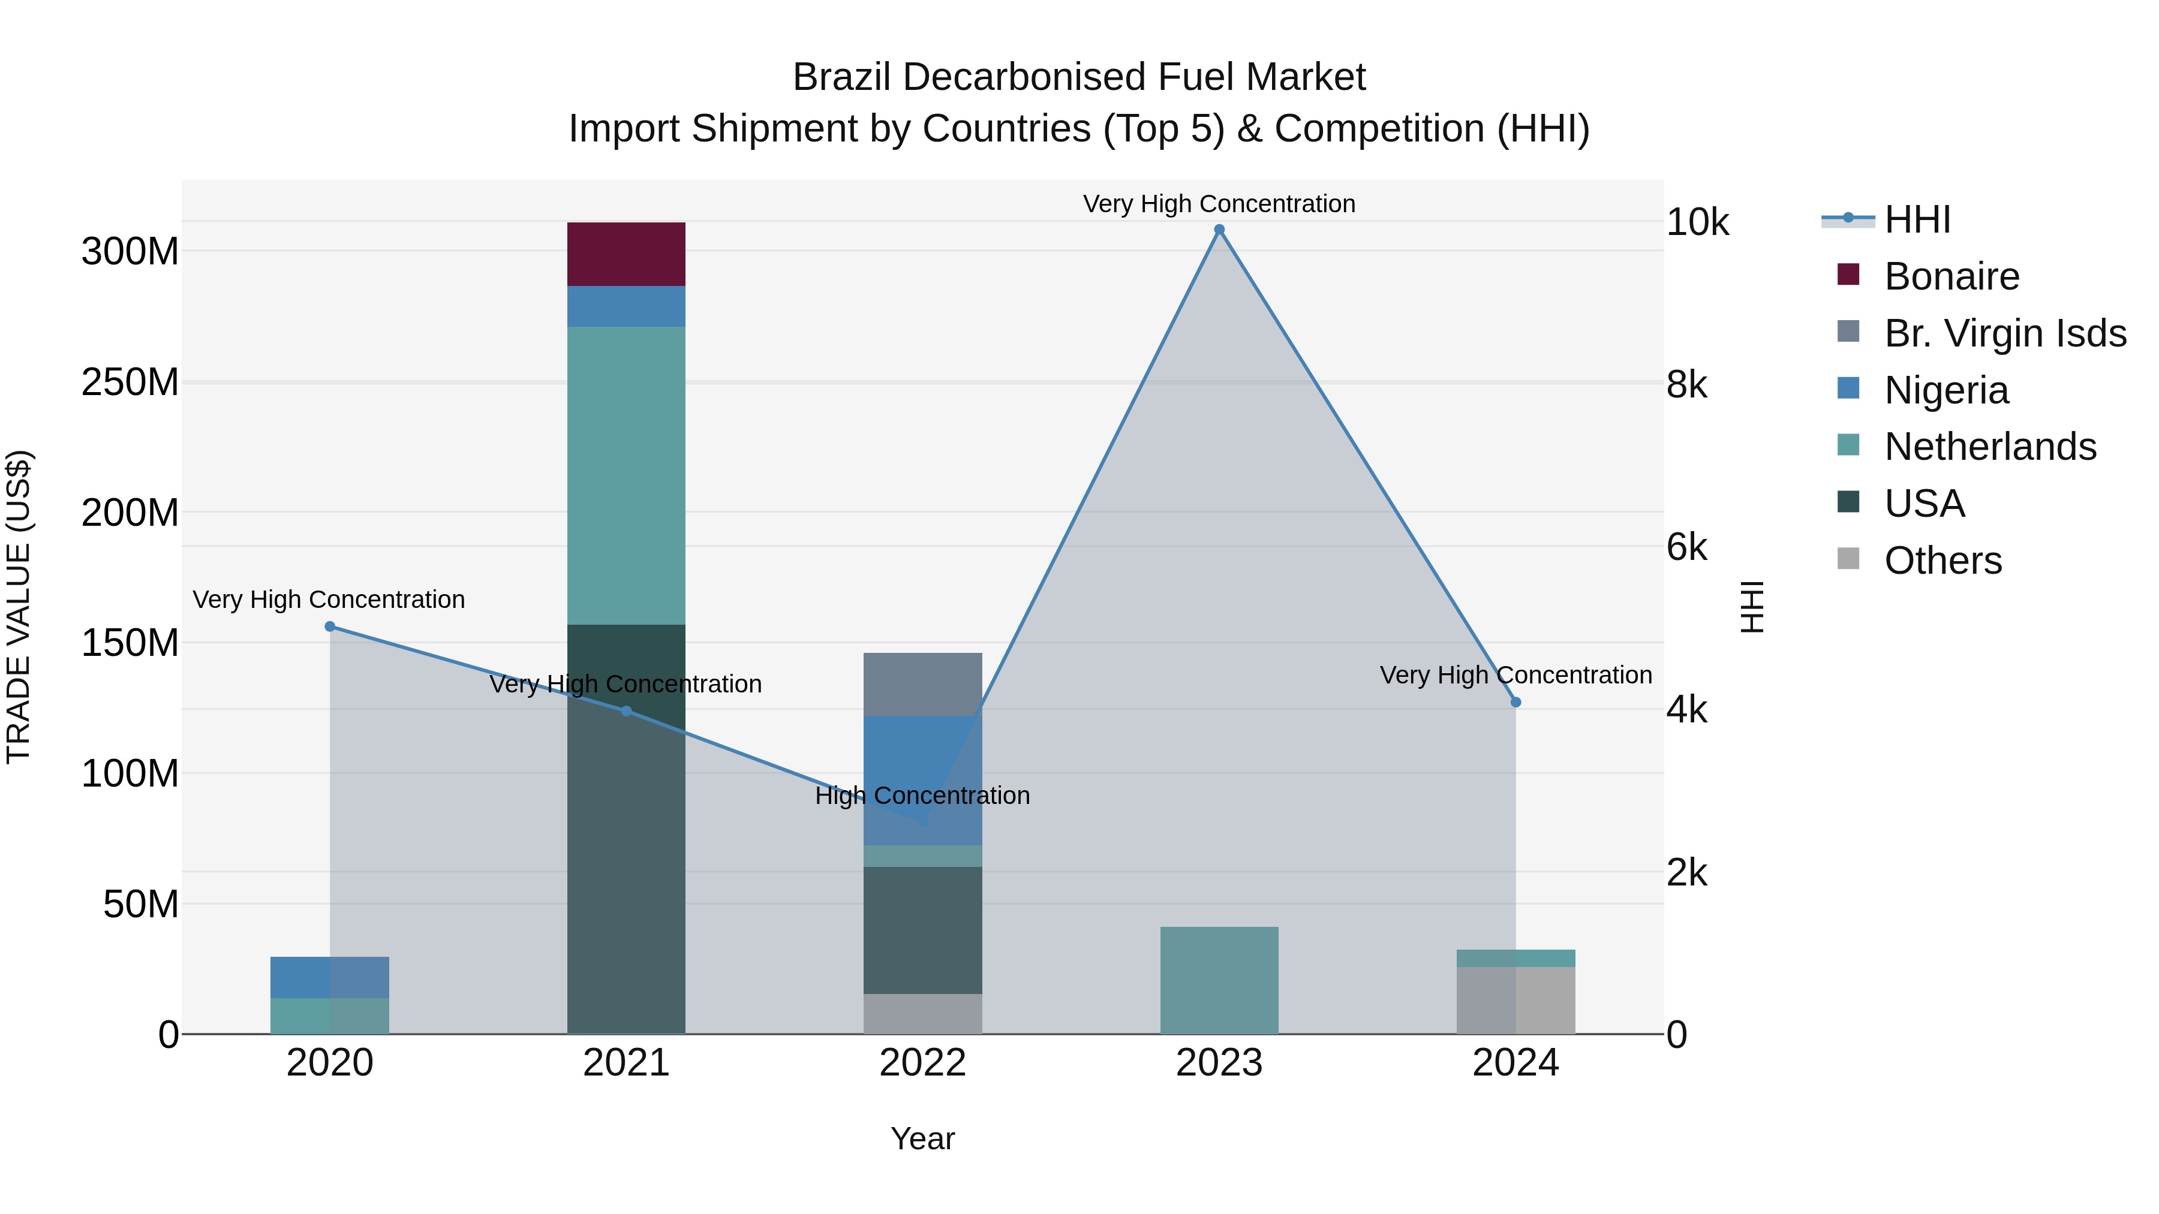Click the Very High Concentration label above 2020
This screenshot has width=2159, height=1214.
329,600
